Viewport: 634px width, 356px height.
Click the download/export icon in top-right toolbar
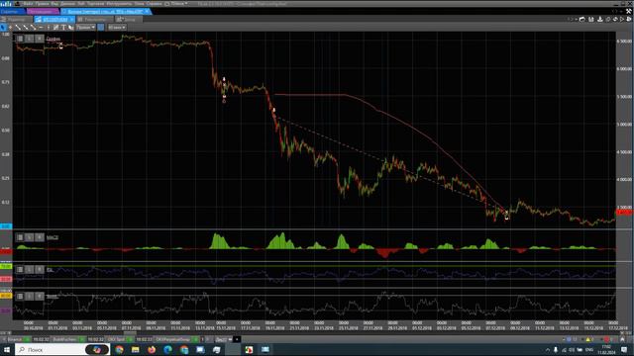point(600,20)
